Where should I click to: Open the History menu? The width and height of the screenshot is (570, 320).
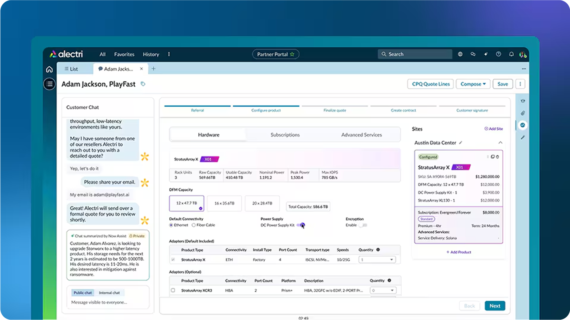[x=151, y=54]
